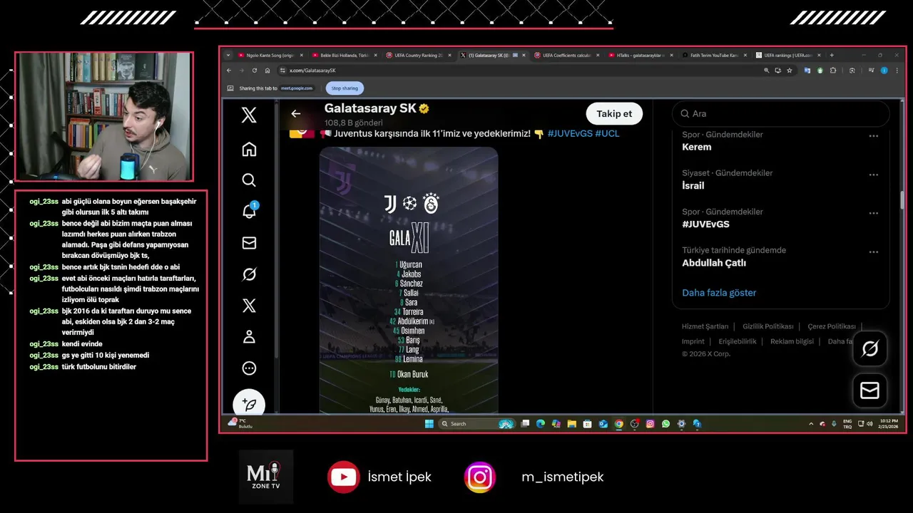This screenshot has width=913, height=513.
Task: Open Hizmet Şartları footer link
Action: coord(705,326)
